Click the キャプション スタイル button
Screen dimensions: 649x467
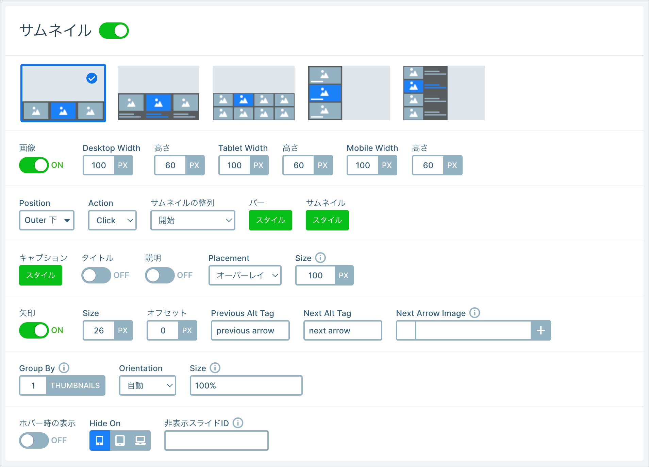[40, 275]
